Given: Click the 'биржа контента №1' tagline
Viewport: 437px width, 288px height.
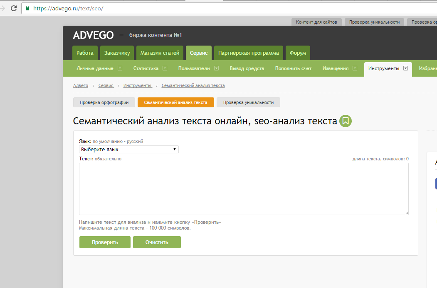Looking at the screenshot, I should click(156, 35).
